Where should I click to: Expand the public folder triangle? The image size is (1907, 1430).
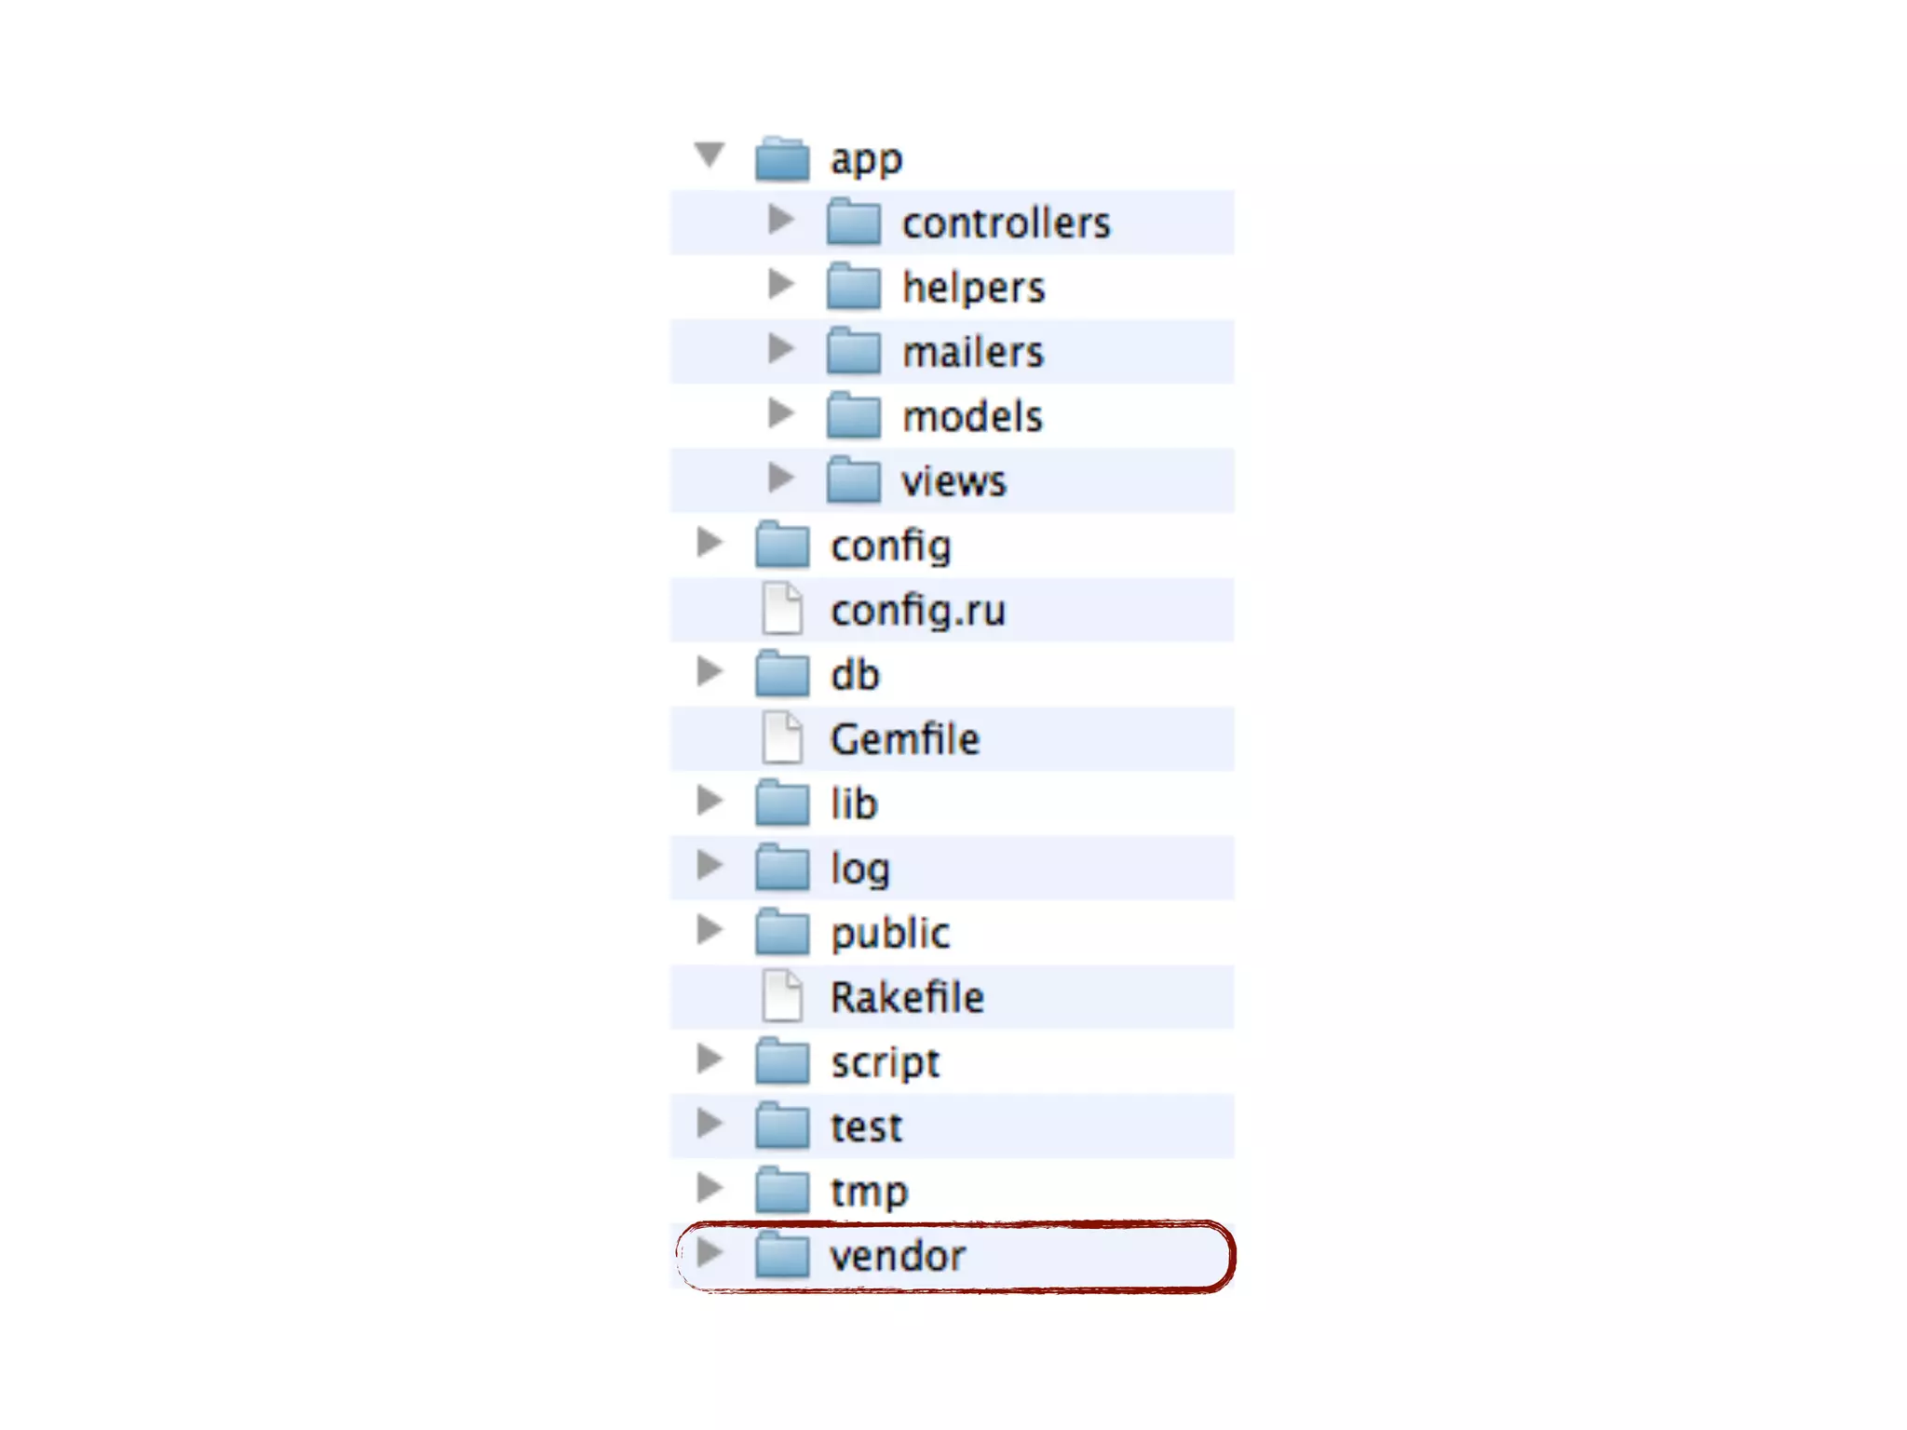(x=710, y=929)
